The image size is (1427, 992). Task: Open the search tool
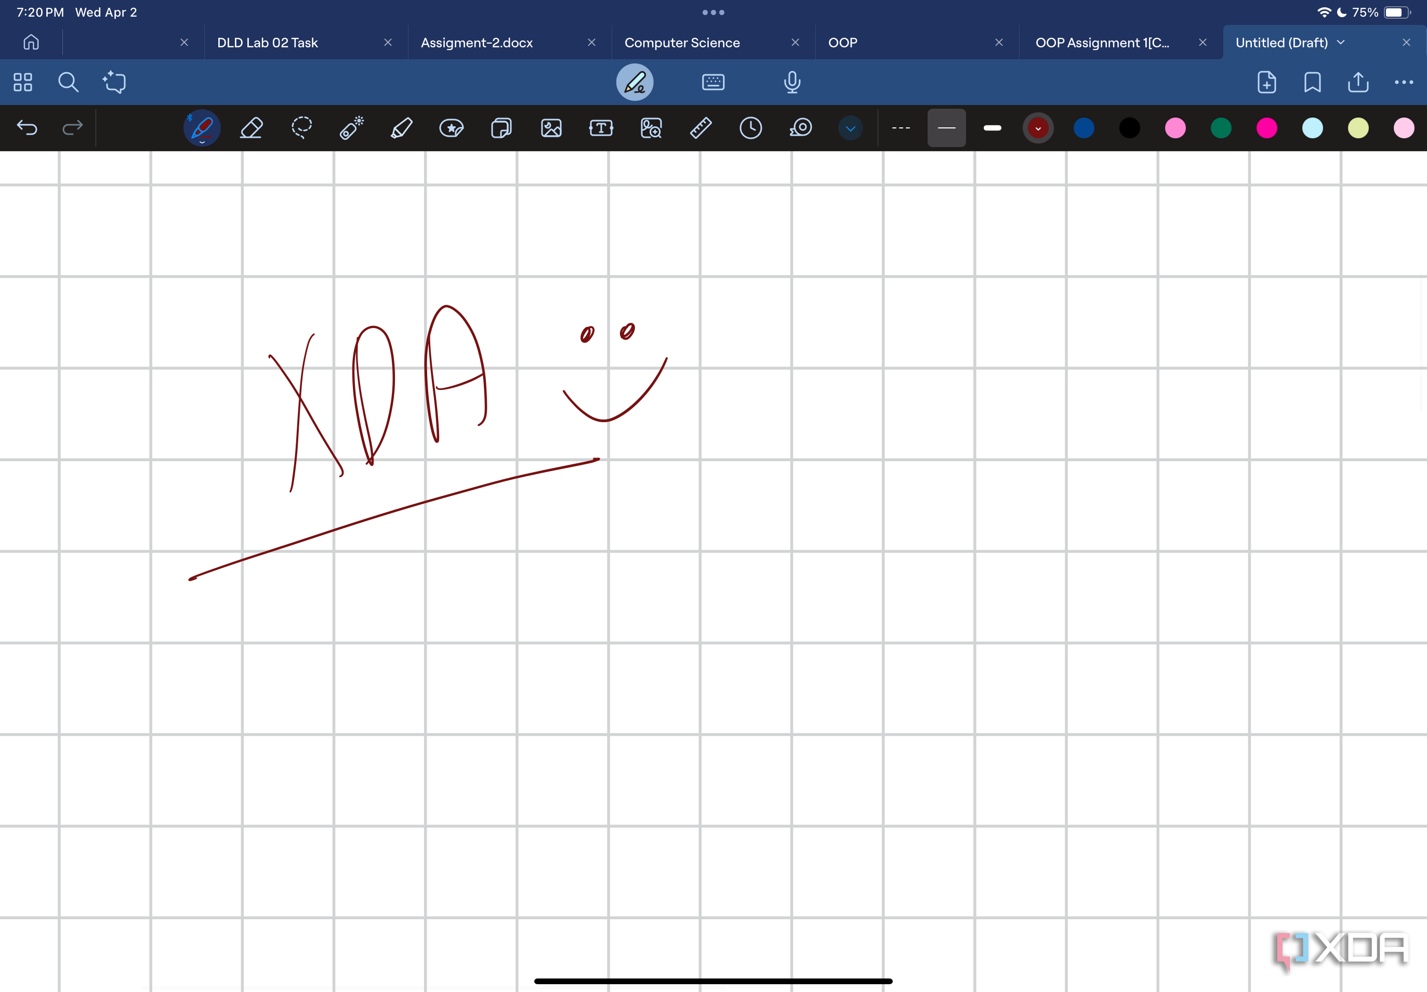(69, 82)
